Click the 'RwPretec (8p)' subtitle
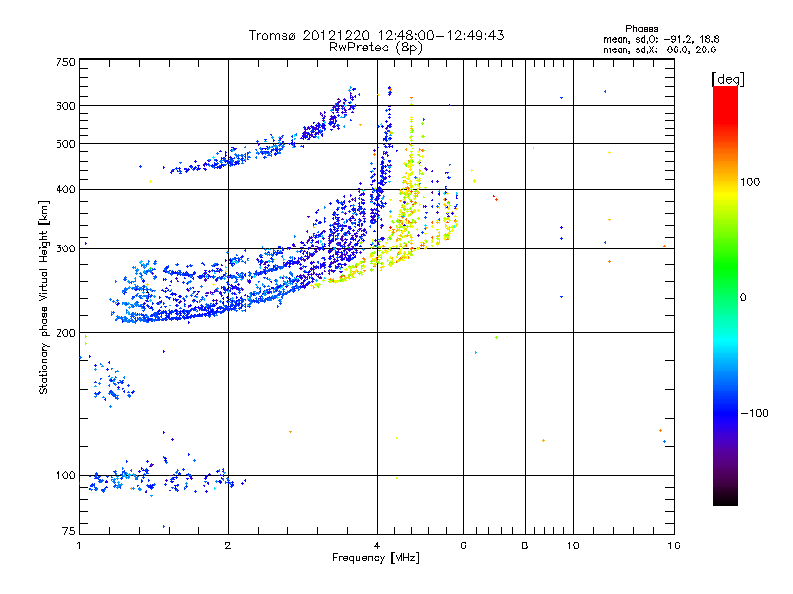The height and width of the screenshot is (594, 793). 376,48
